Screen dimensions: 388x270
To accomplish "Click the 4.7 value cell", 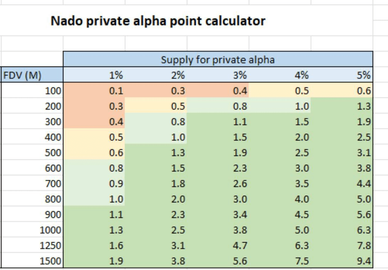I will (218, 245).
